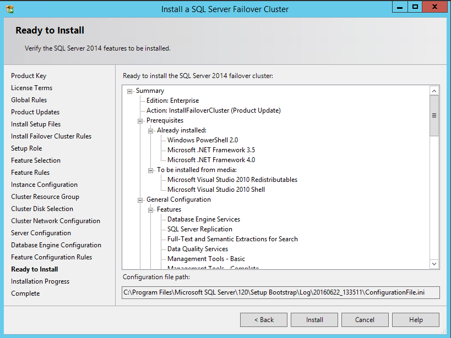Click the scrollbar up arrow in summary tree
451x338 pixels.
pos(434,91)
